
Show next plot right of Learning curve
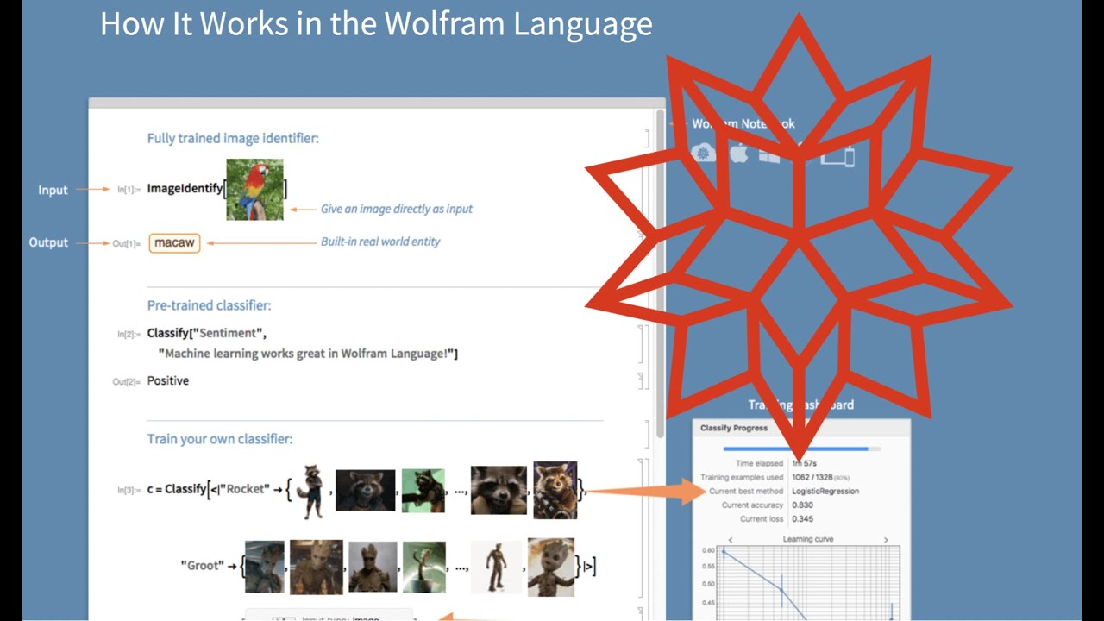(886, 539)
